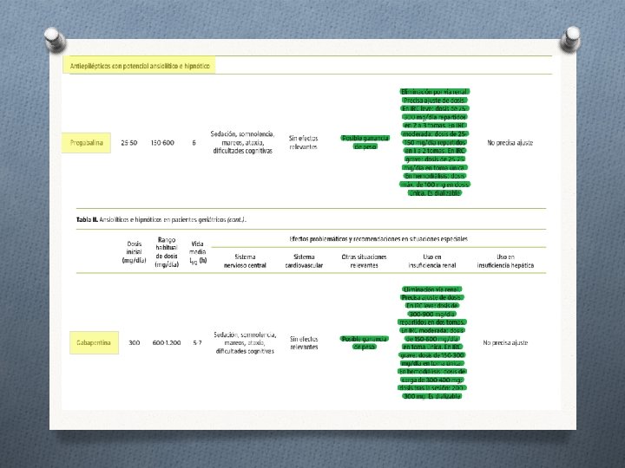The height and width of the screenshot is (468, 625).
Task: Click the 'Uso en insuficiencia hepática' header
Action: [505, 261]
